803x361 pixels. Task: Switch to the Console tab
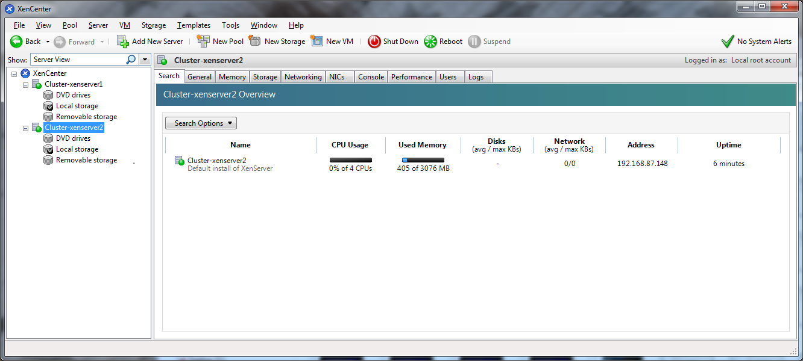(371, 77)
